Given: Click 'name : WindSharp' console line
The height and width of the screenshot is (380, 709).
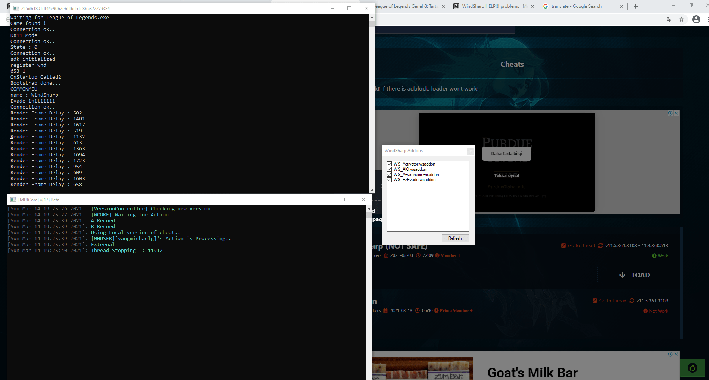Looking at the screenshot, I should 34,95.
